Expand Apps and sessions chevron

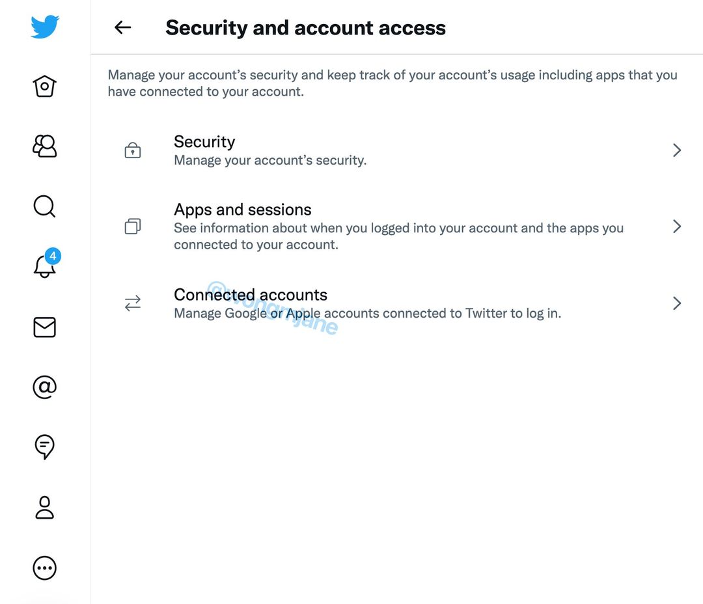[x=676, y=226]
